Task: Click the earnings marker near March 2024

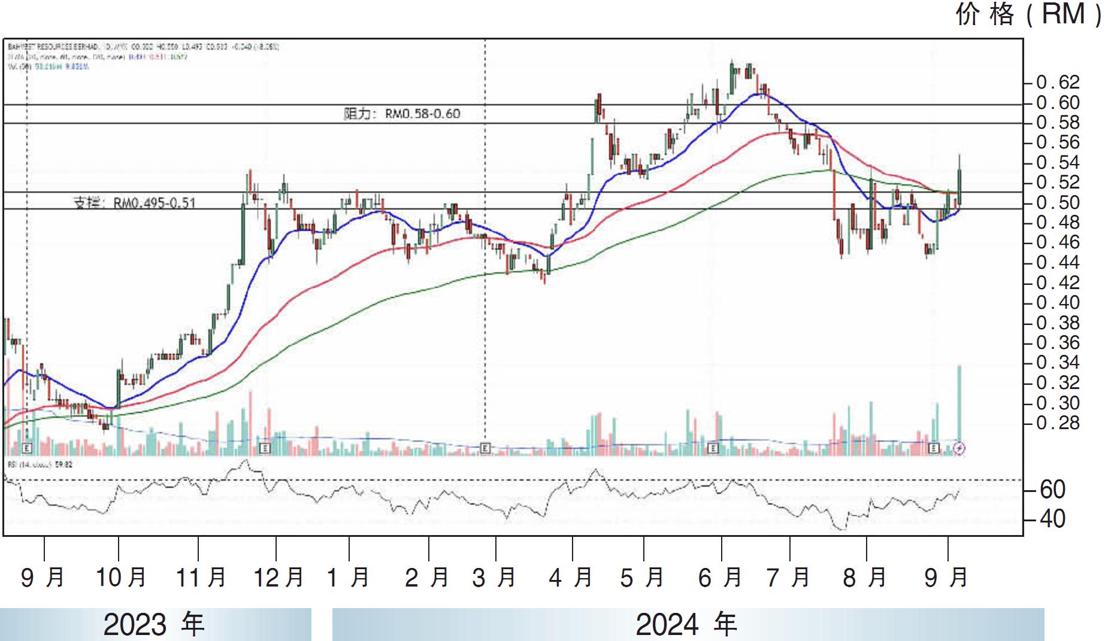Action: (x=485, y=448)
